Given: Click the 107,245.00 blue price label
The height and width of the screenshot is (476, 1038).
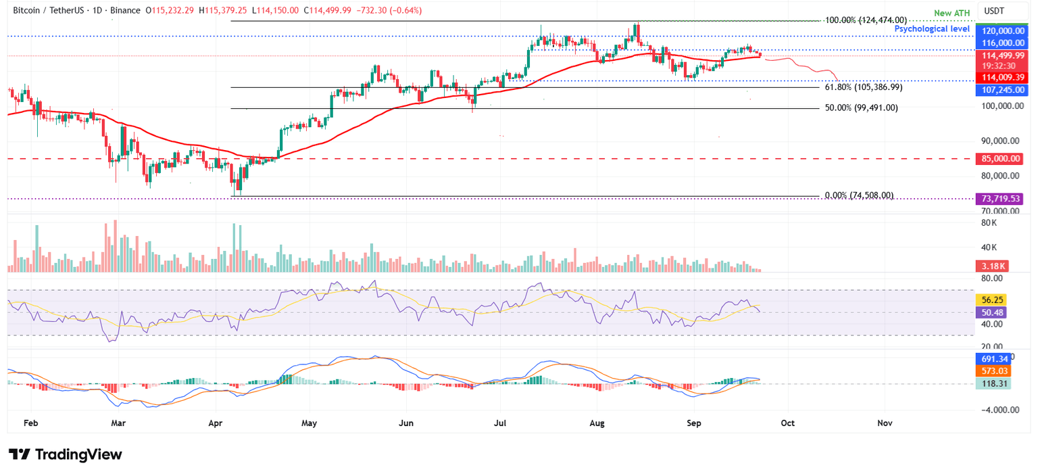Looking at the screenshot, I should click(1002, 89).
